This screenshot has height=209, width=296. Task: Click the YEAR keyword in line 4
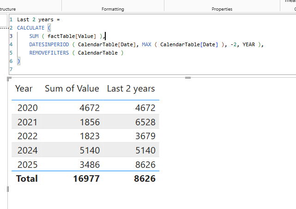click(x=248, y=44)
